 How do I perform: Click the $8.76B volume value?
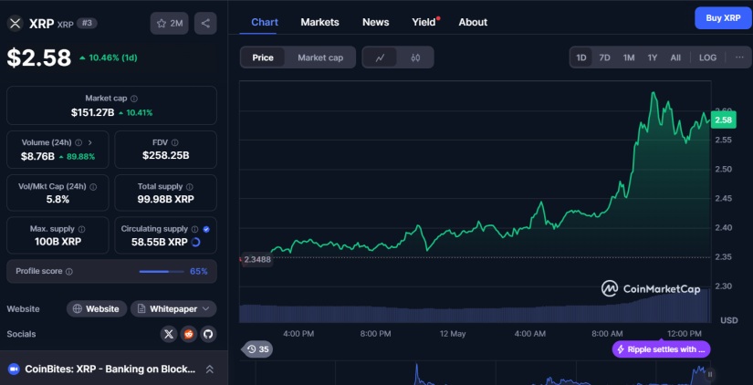coord(37,156)
